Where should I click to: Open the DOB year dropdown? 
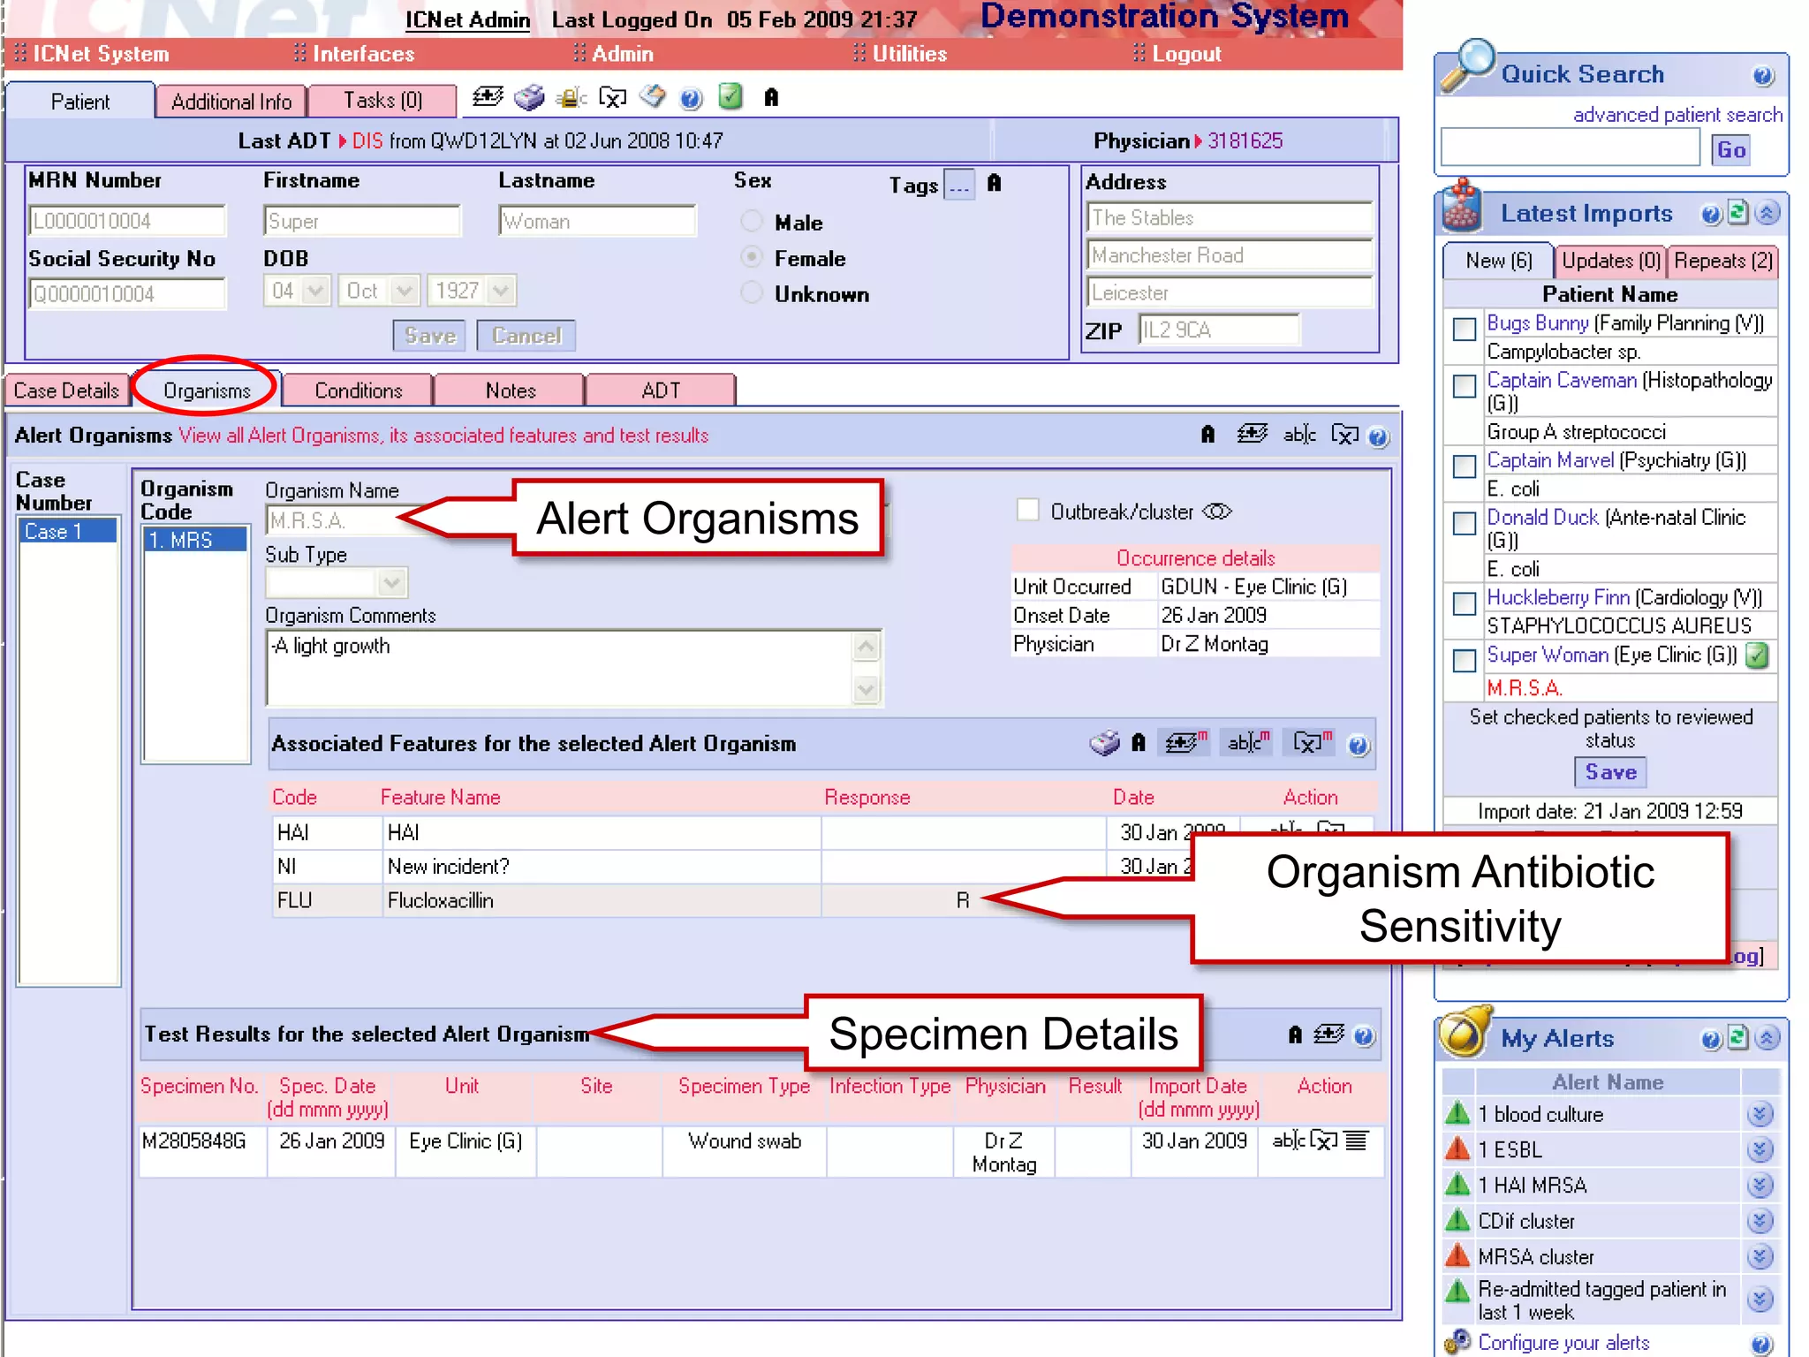pyautogui.click(x=501, y=290)
